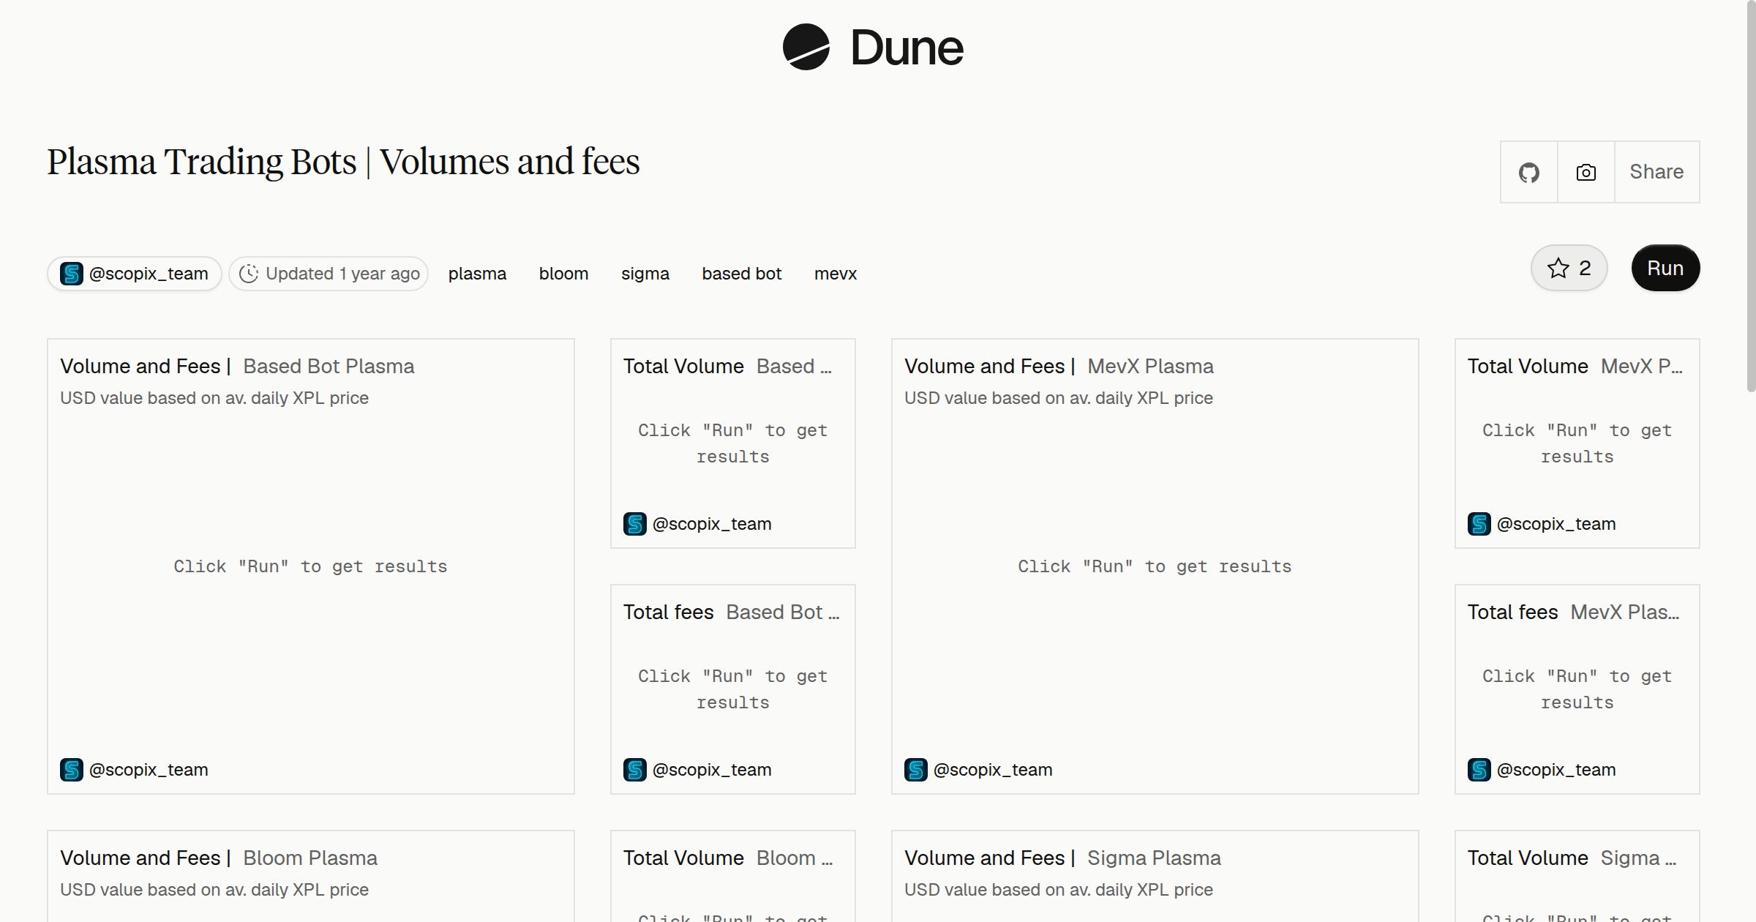Open Volume and Fees Based Bot Plasma title
Image resolution: width=1756 pixels, height=922 pixels.
[237, 366]
